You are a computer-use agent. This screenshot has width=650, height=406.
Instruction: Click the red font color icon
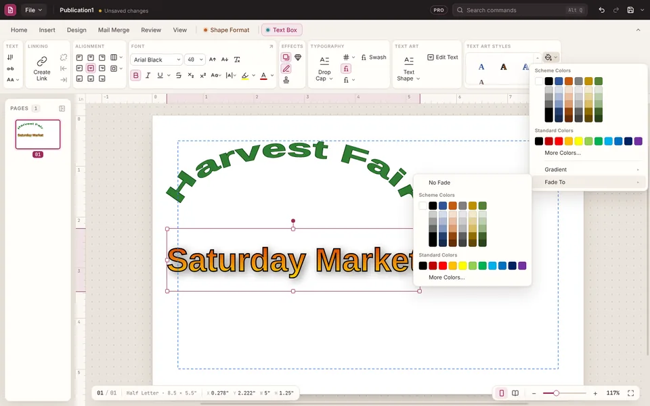(263, 76)
